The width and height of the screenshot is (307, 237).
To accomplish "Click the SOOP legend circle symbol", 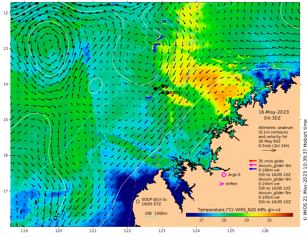I will pyautogui.click(x=138, y=201).
